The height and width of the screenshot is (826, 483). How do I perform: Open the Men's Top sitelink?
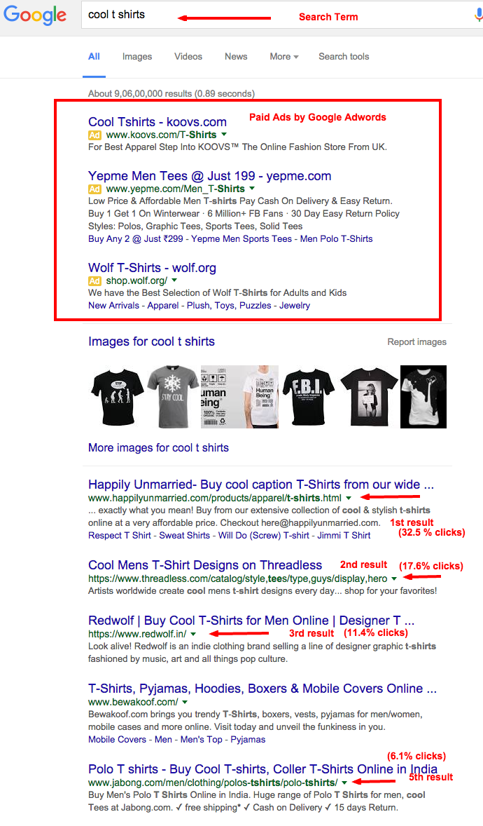point(202,739)
